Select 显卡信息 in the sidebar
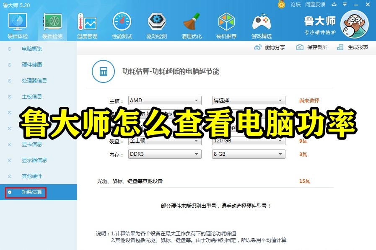 pos(32,144)
